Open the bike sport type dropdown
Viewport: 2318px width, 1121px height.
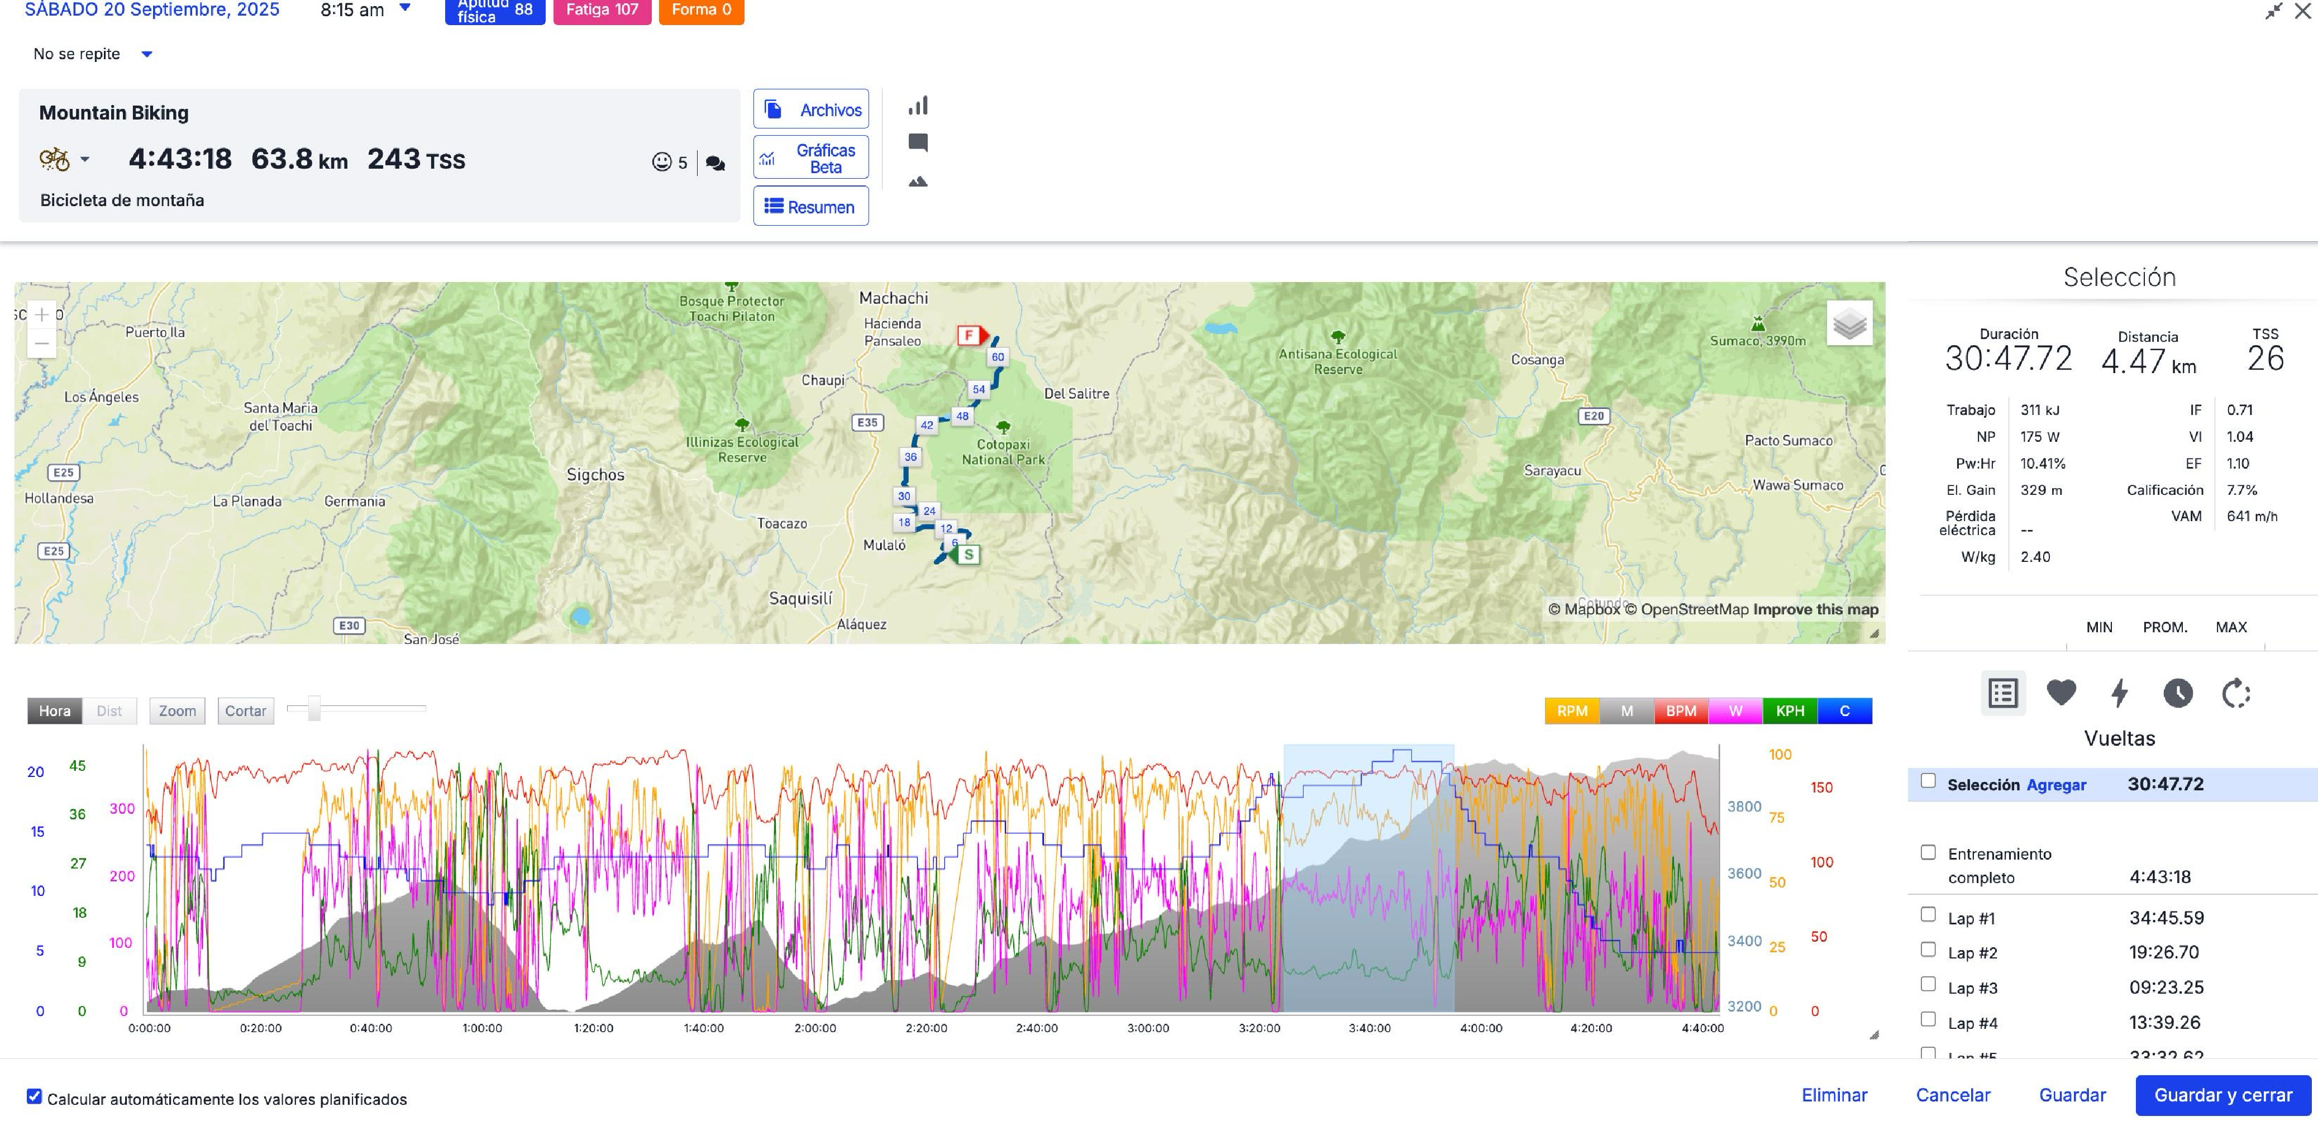point(84,159)
